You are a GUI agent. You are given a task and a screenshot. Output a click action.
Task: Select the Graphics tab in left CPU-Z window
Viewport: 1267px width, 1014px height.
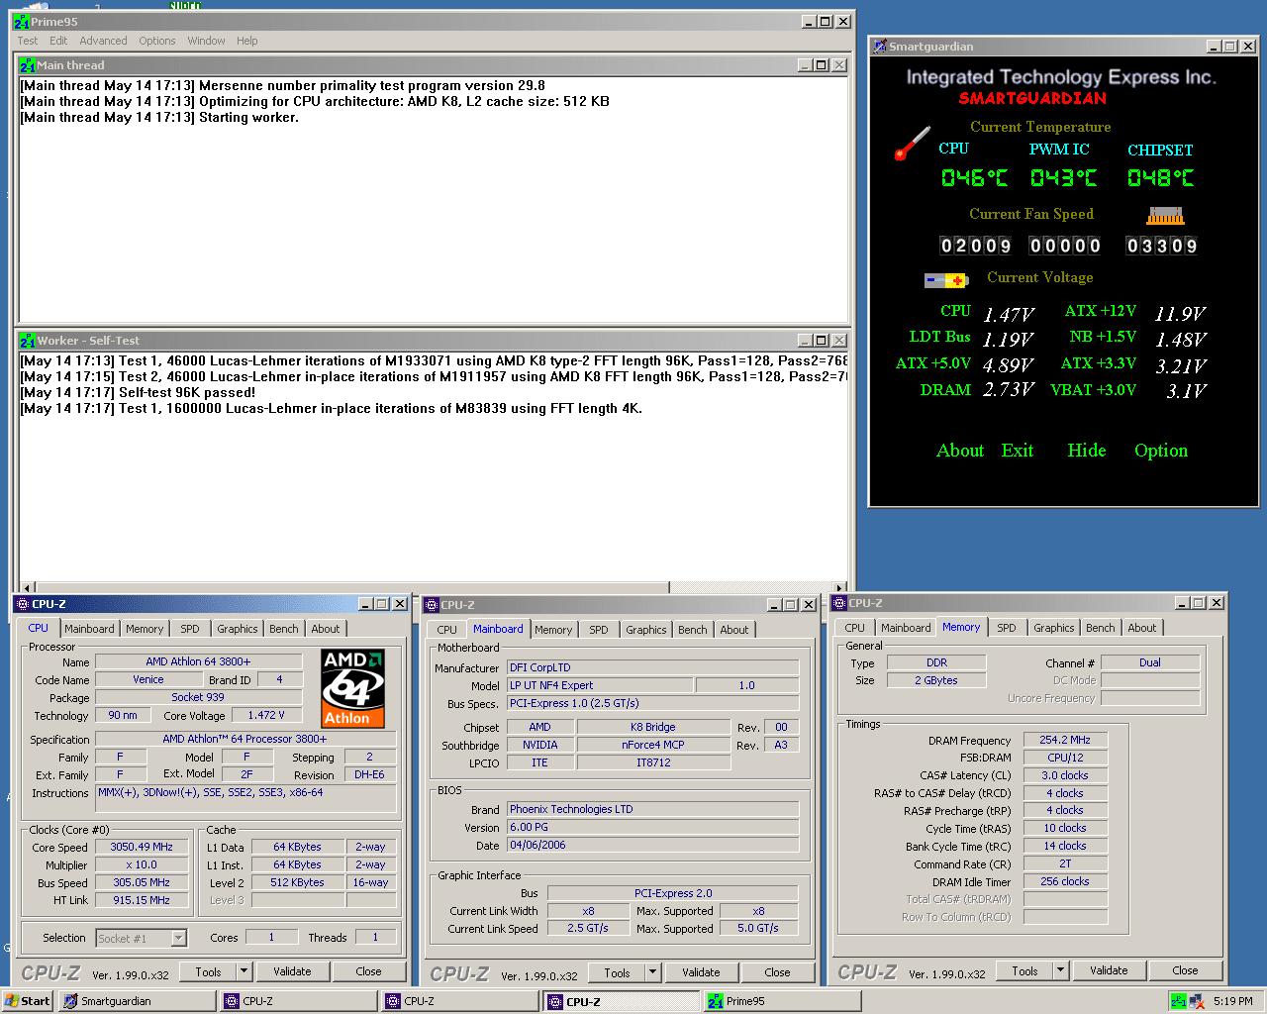click(x=238, y=629)
